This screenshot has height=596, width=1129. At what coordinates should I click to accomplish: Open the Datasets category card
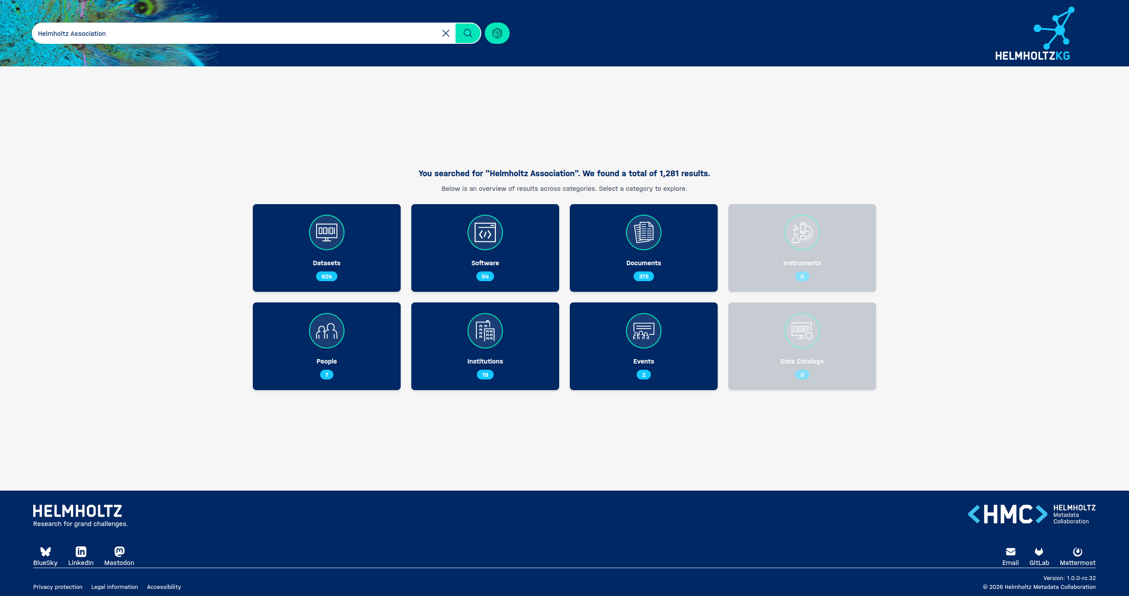pyautogui.click(x=326, y=248)
